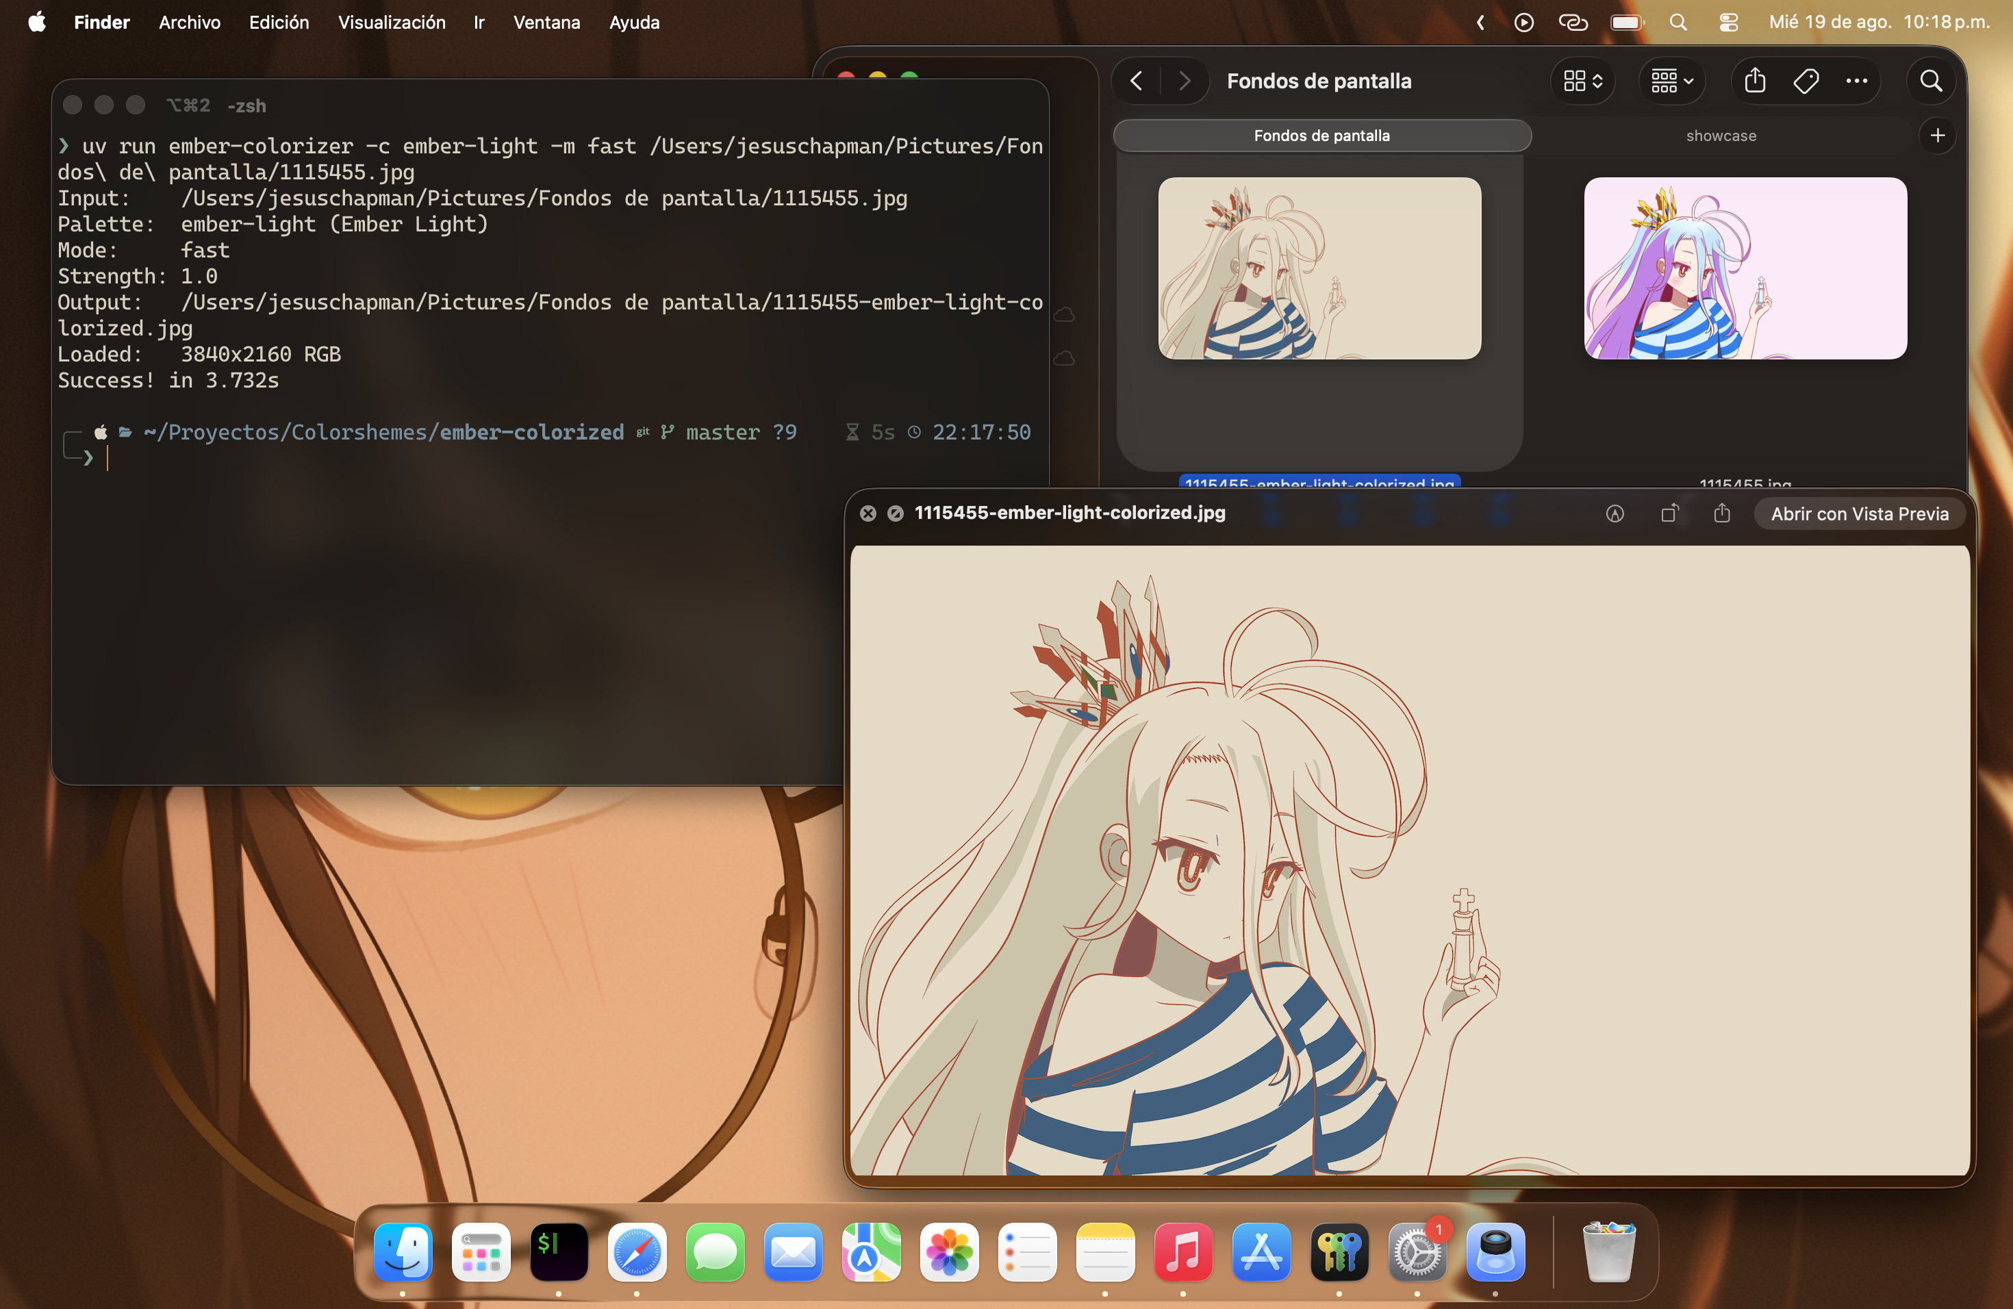
Task: Open Maps from the Dock
Action: [x=871, y=1251]
